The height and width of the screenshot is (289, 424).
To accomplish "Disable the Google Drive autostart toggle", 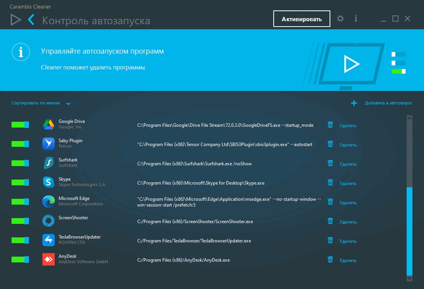I will click(x=20, y=124).
